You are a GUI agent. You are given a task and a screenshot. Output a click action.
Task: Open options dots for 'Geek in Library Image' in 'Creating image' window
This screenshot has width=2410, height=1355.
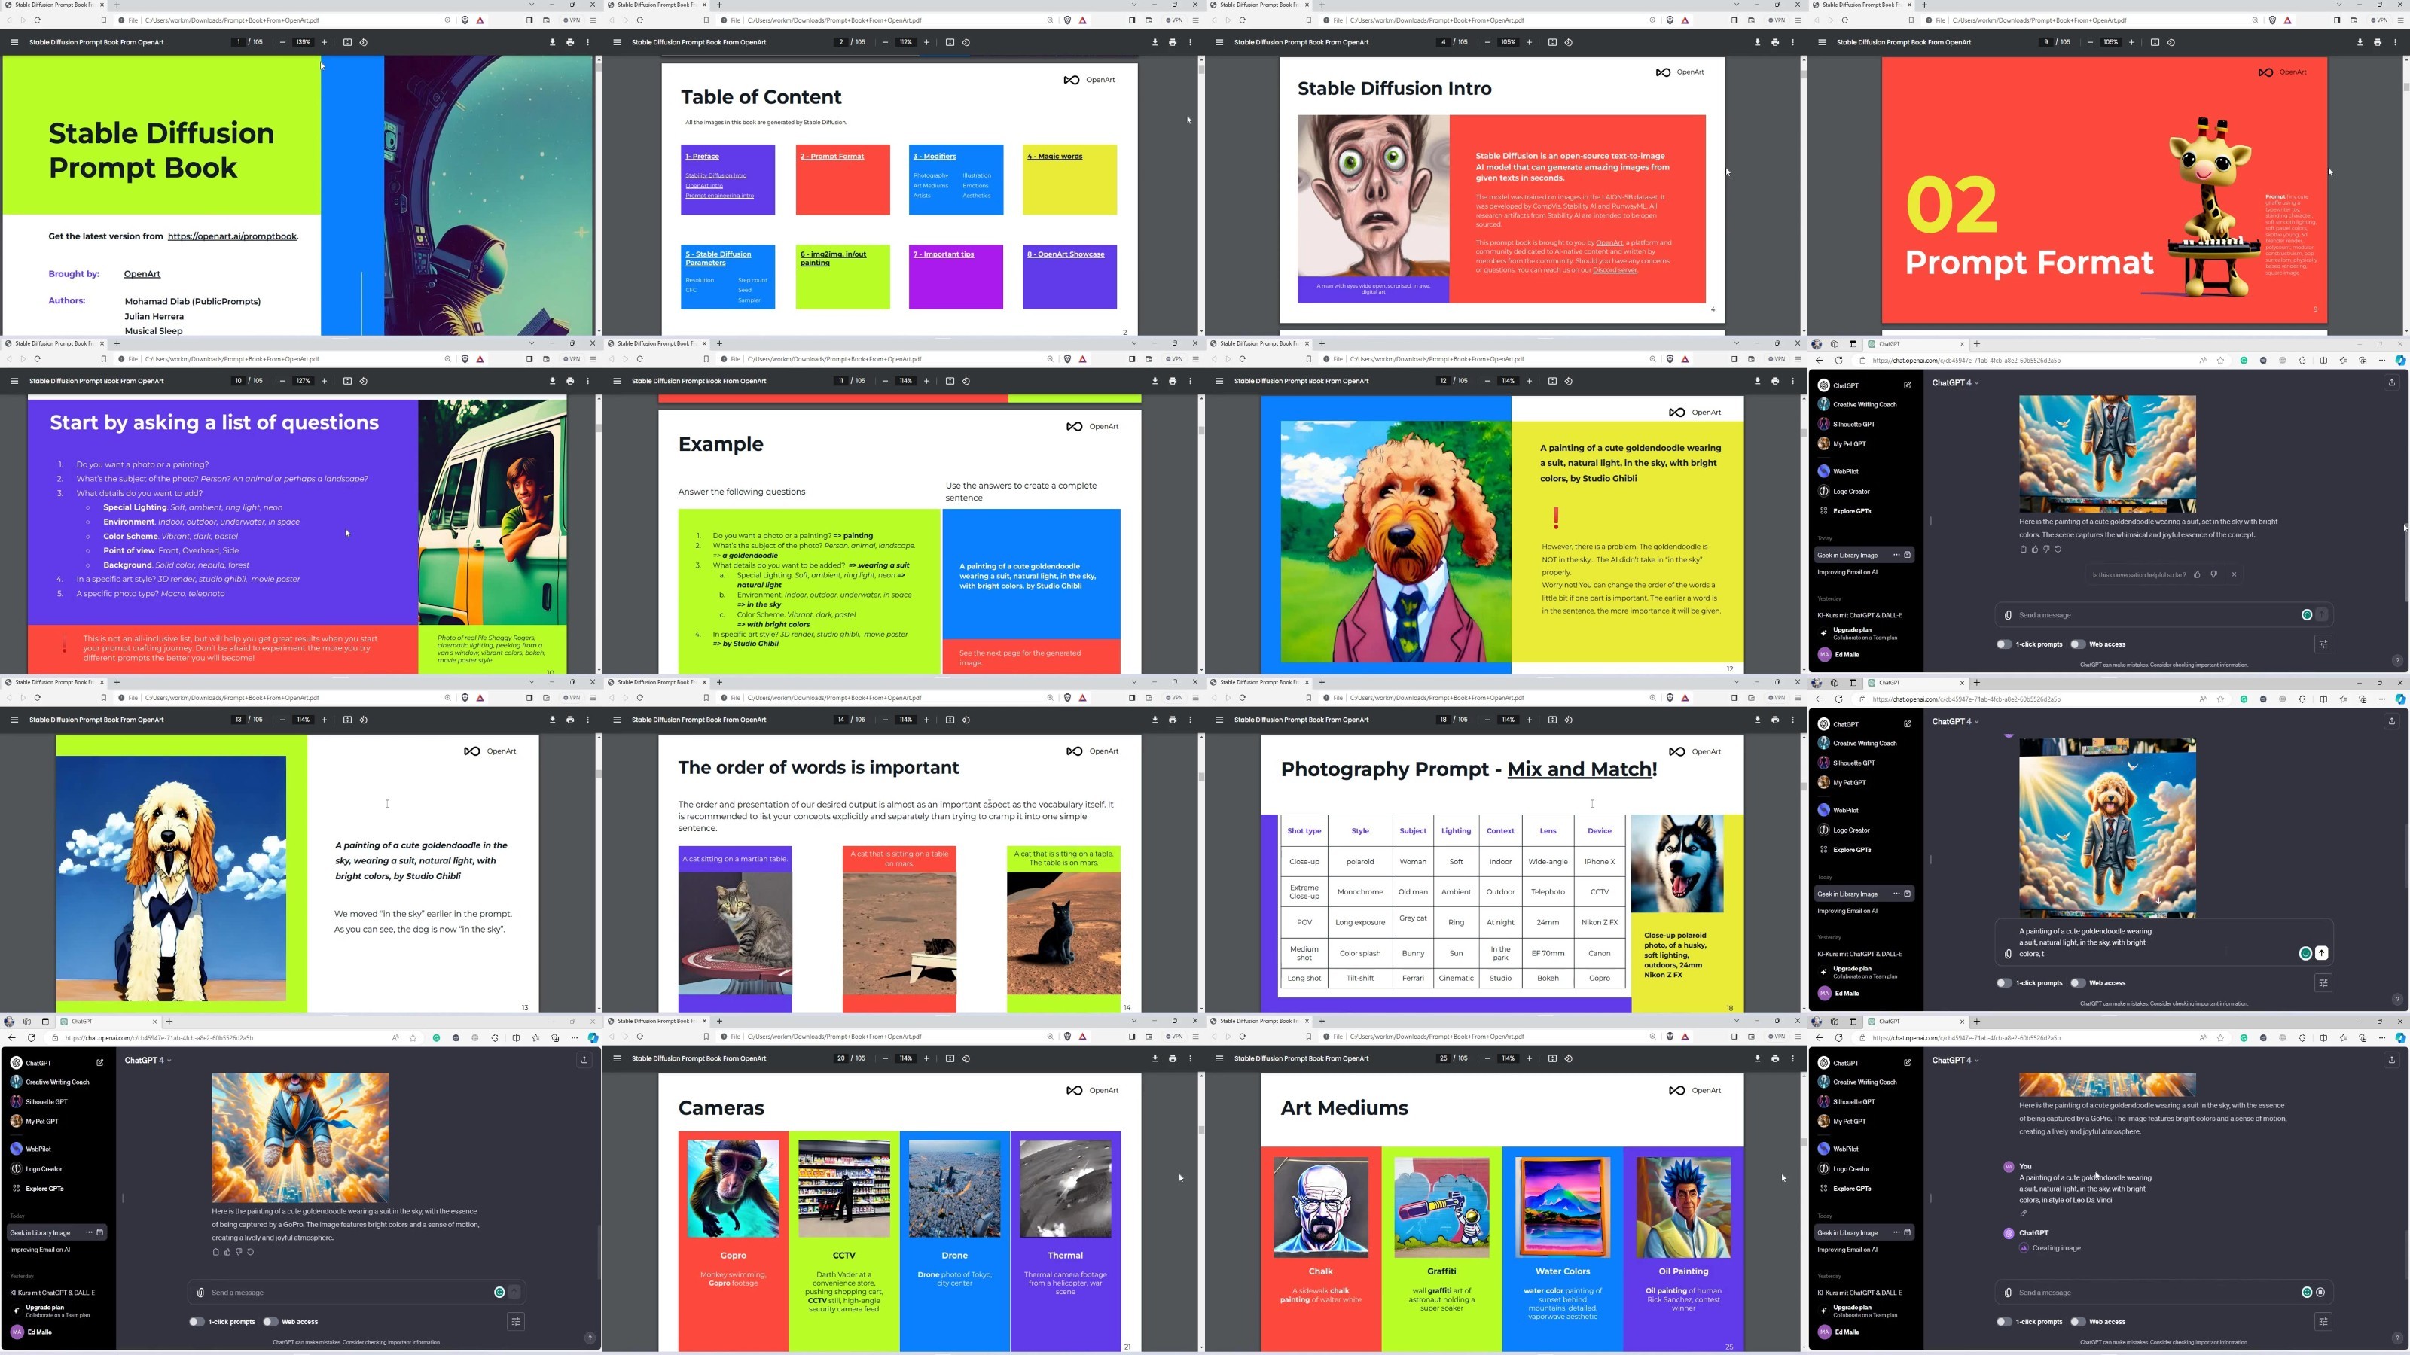[x=1896, y=1232]
